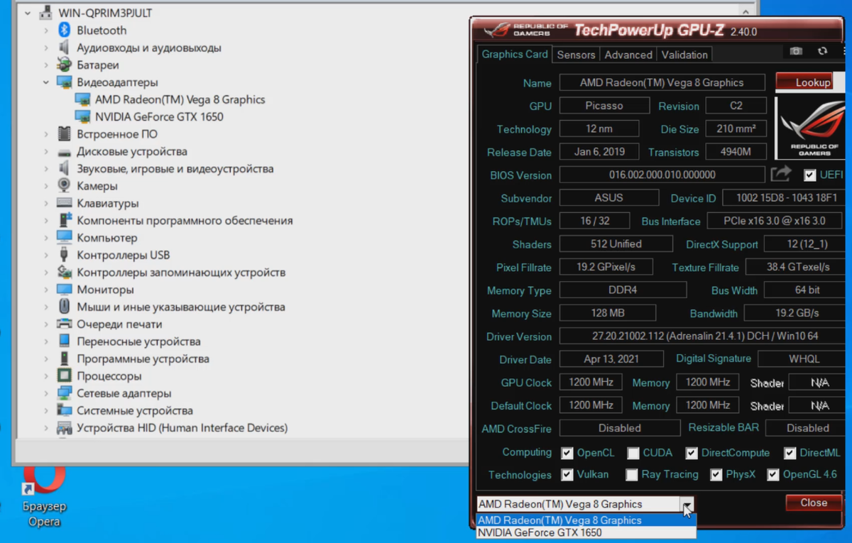Click the Дисковые устройства drive icon
This screenshot has width=852, height=543.
(65, 151)
